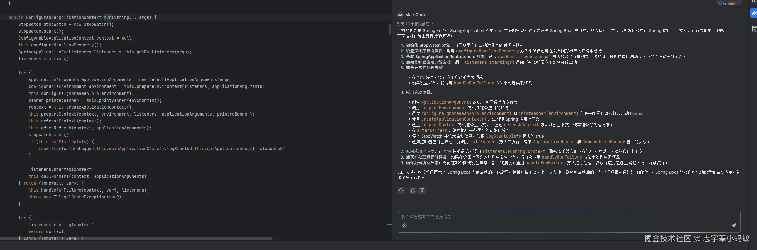Like the MarsCode response with thumbs up
The width and height of the screenshot is (757, 250).
(x=413, y=190)
